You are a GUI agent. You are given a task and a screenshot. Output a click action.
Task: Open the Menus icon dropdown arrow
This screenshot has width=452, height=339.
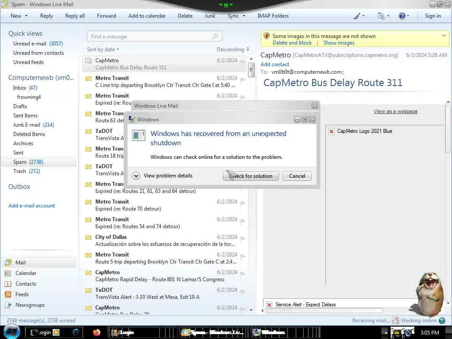click(388, 16)
